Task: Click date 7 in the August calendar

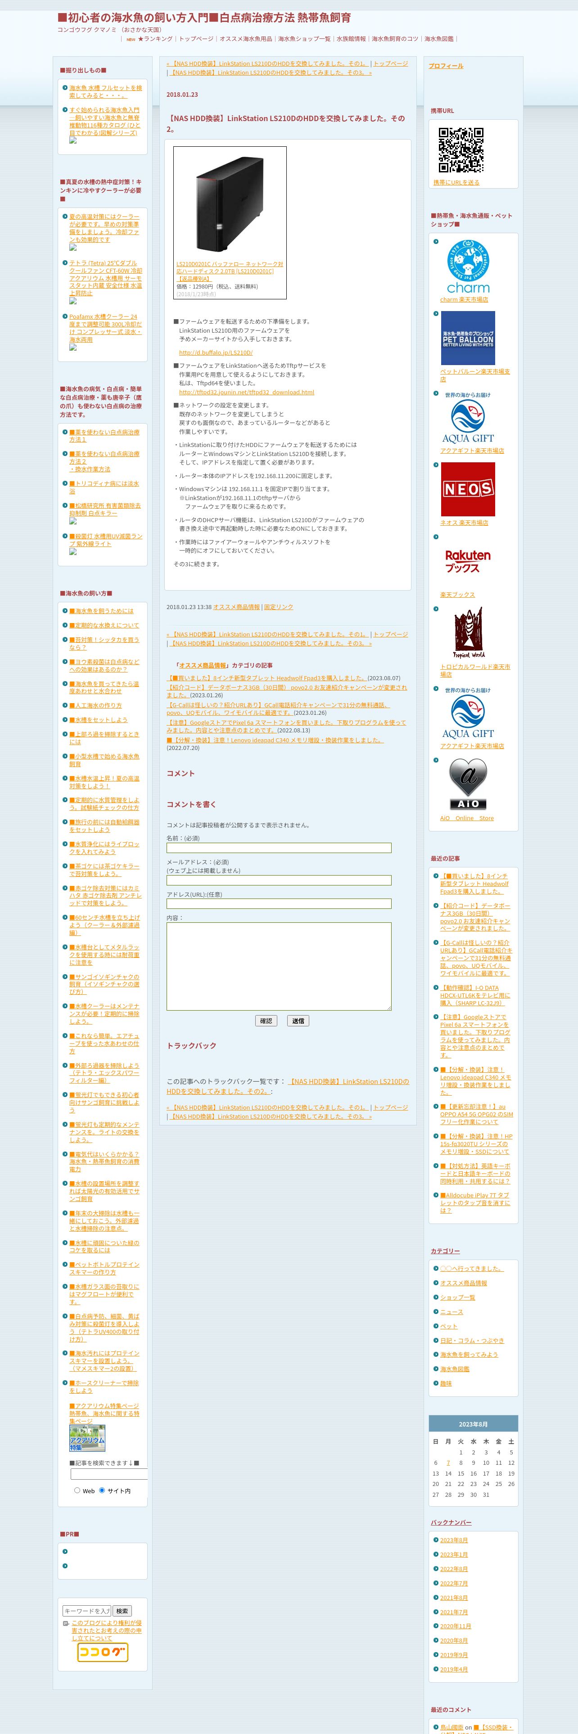Action: pyautogui.click(x=448, y=1463)
